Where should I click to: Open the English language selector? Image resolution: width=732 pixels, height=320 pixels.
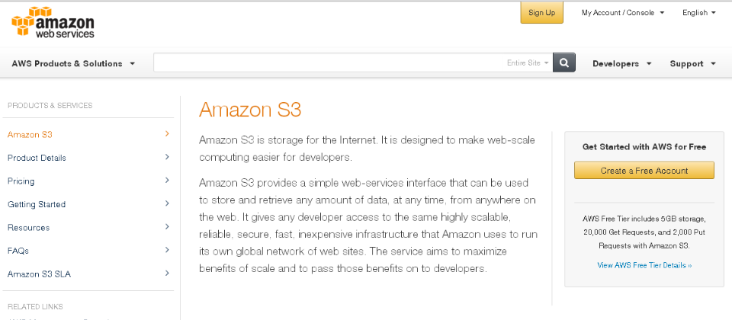point(699,13)
